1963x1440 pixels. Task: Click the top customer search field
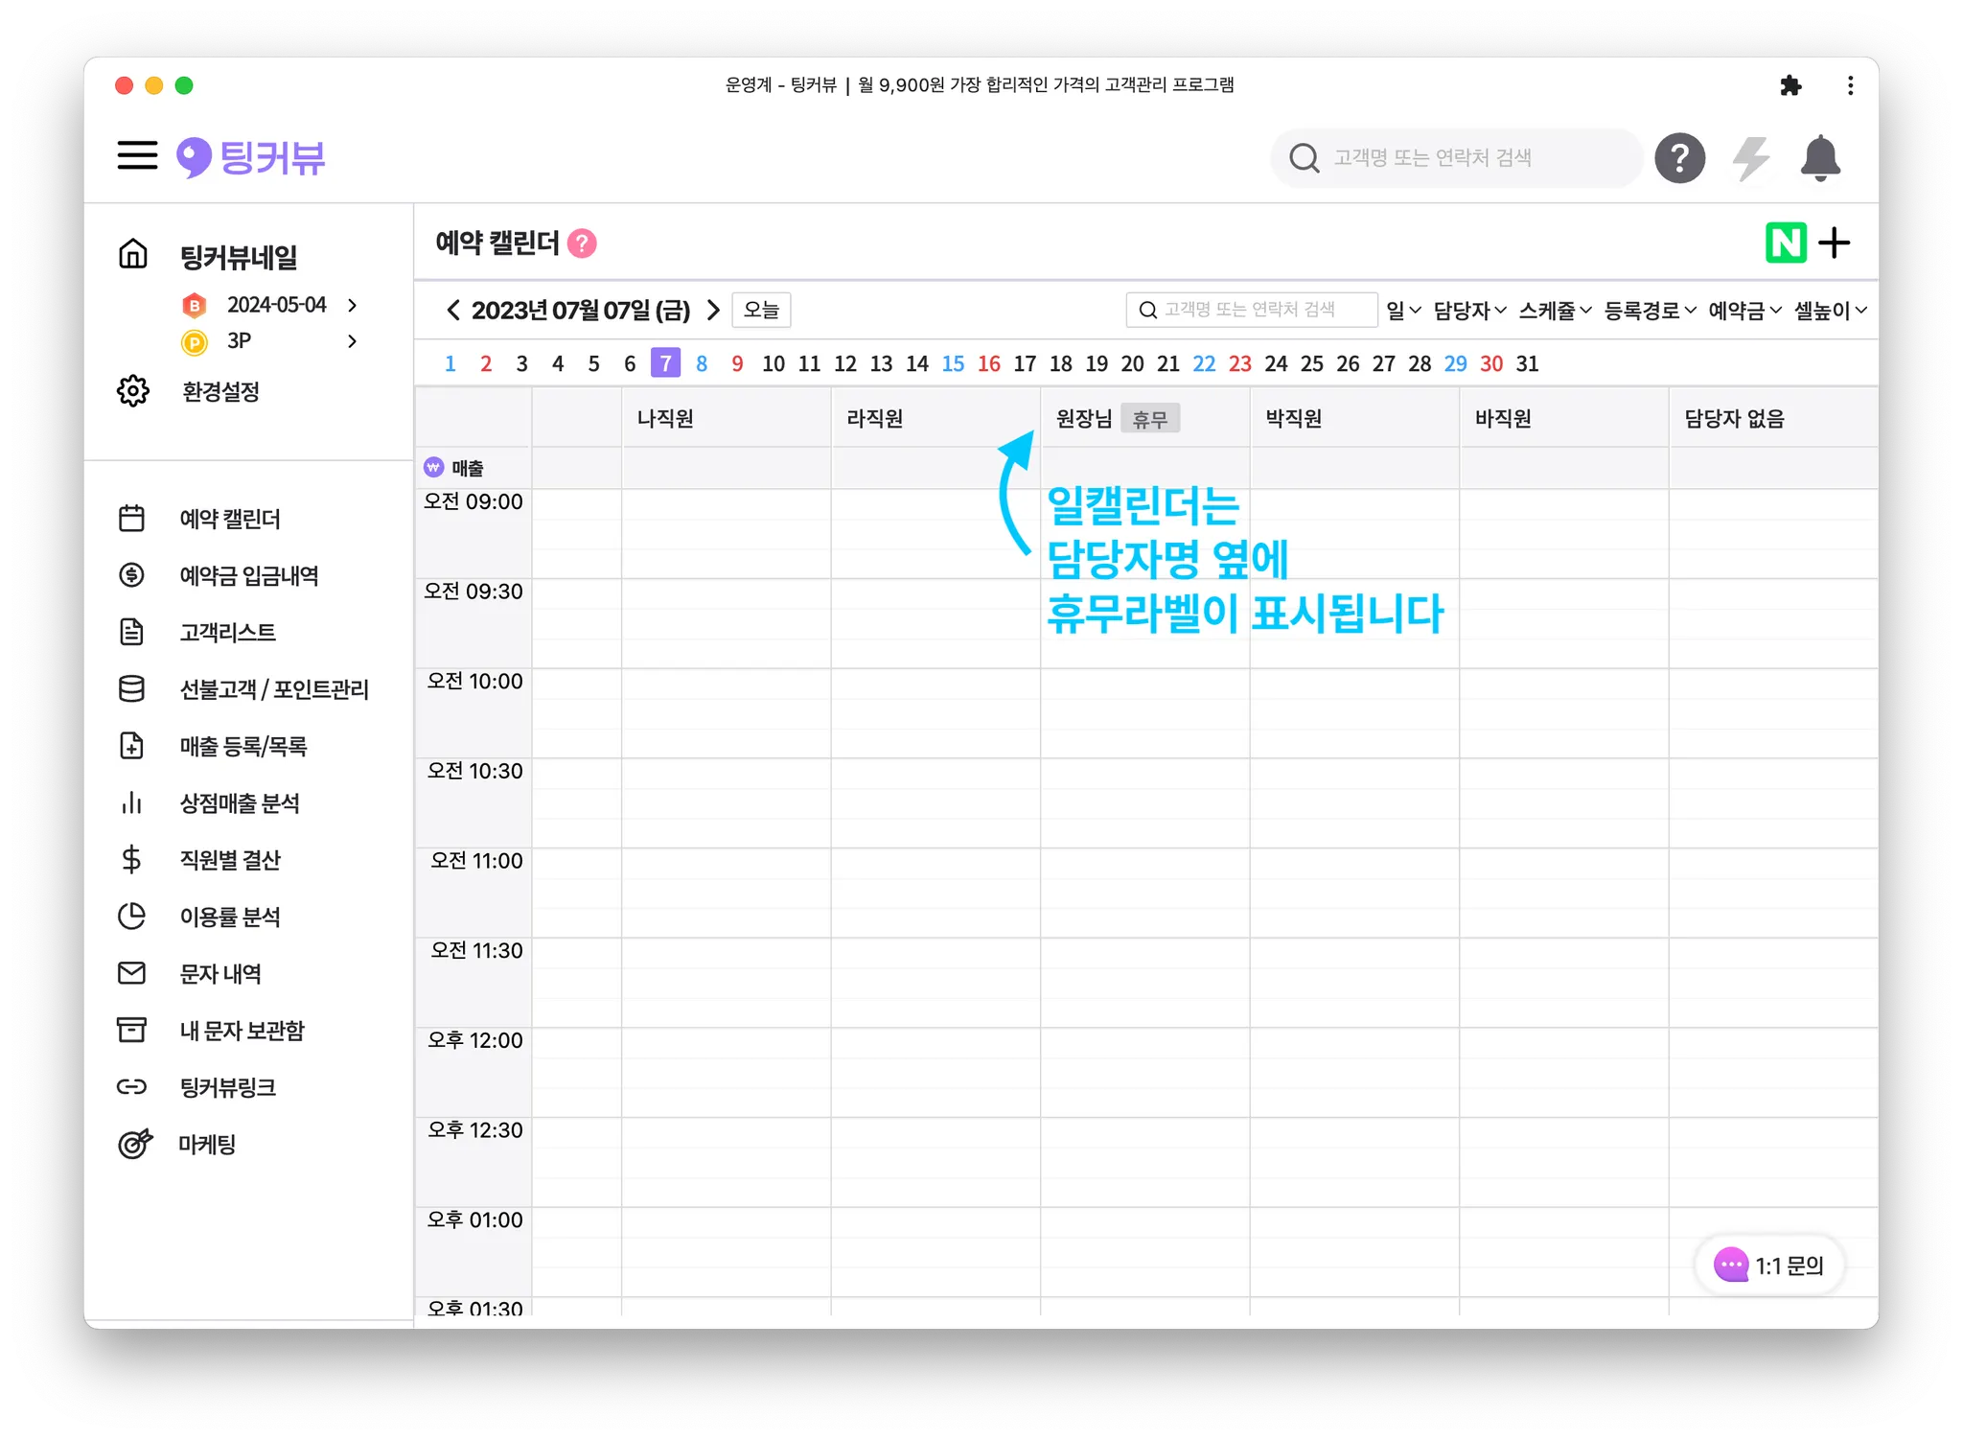pos(1457,158)
